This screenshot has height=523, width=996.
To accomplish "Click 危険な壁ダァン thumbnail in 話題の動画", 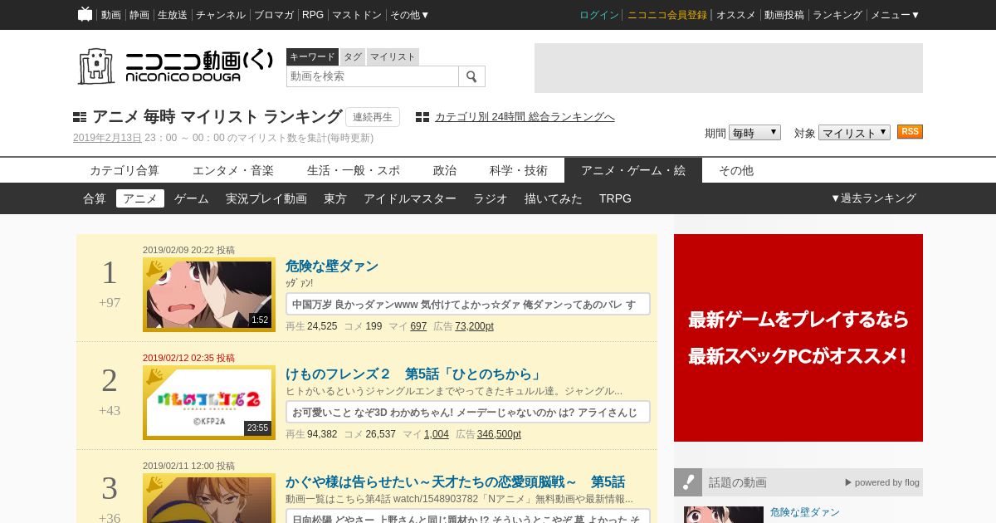I will (x=724, y=515).
